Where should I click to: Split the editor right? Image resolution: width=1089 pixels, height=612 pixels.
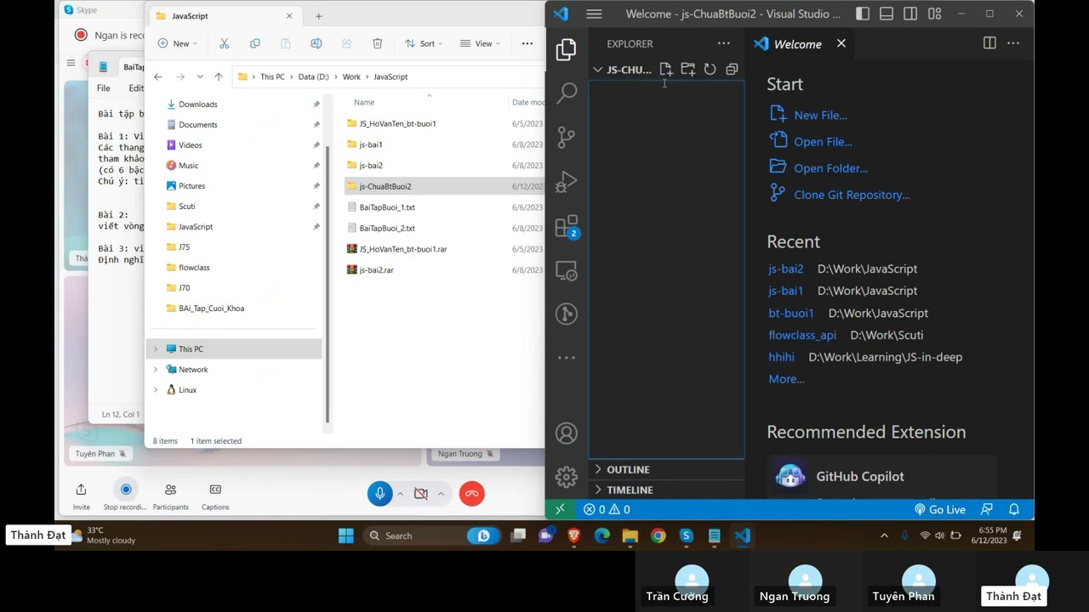coord(989,43)
